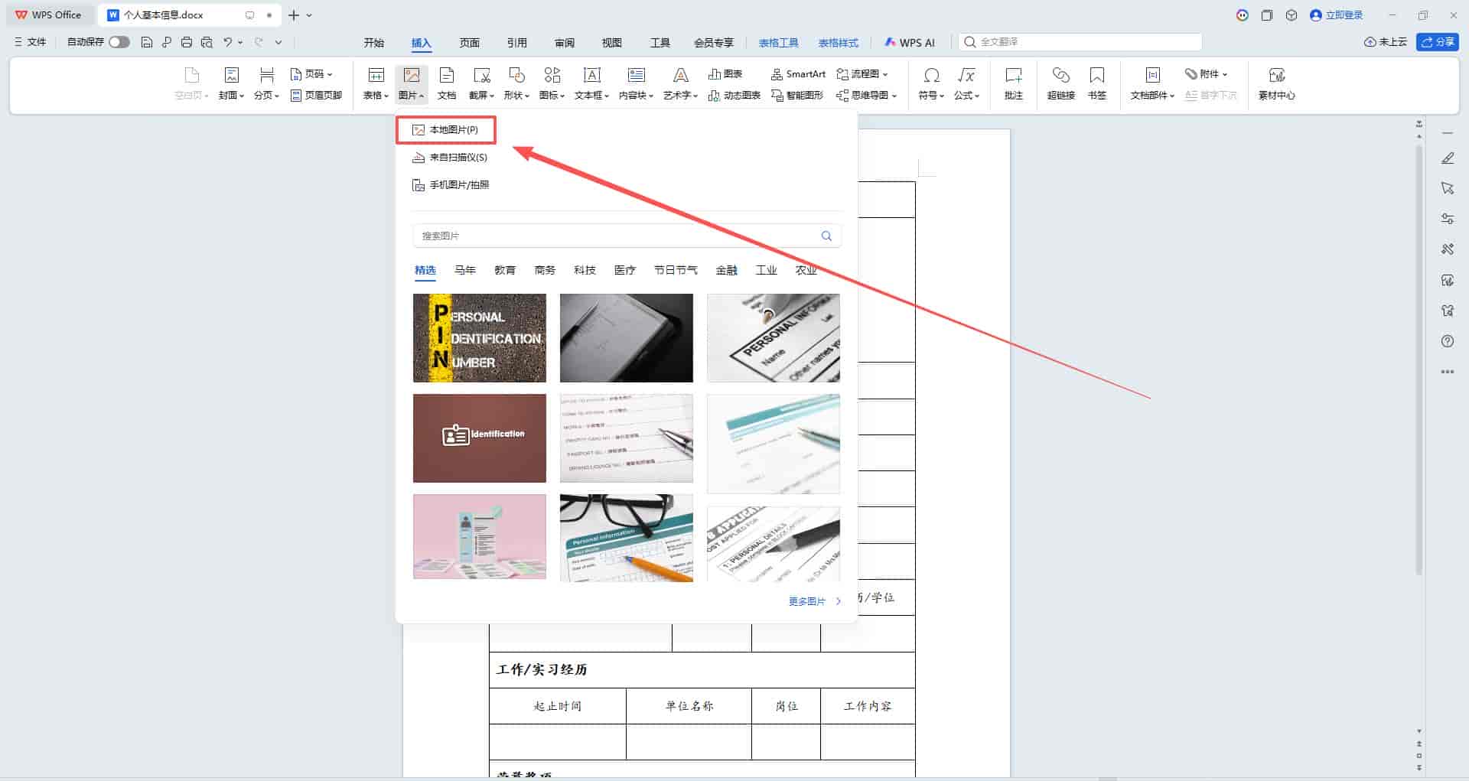The height and width of the screenshot is (781, 1469).
Task: Click search magnifier in image search box
Action: (x=826, y=236)
